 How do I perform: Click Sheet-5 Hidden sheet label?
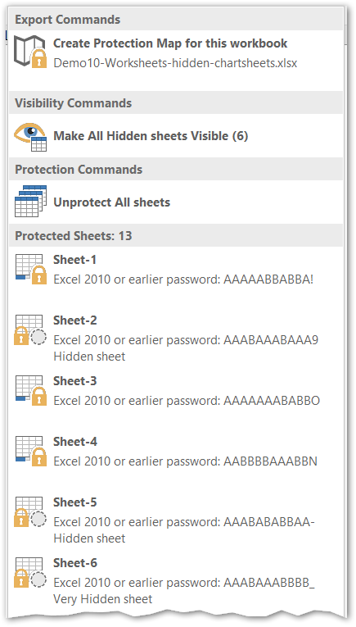(89, 538)
